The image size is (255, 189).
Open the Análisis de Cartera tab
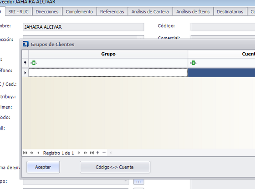[150, 12]
